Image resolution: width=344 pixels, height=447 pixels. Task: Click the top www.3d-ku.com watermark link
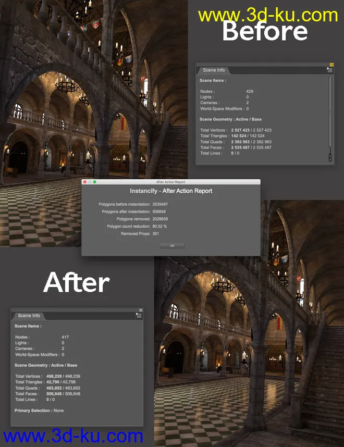[268, 15]
